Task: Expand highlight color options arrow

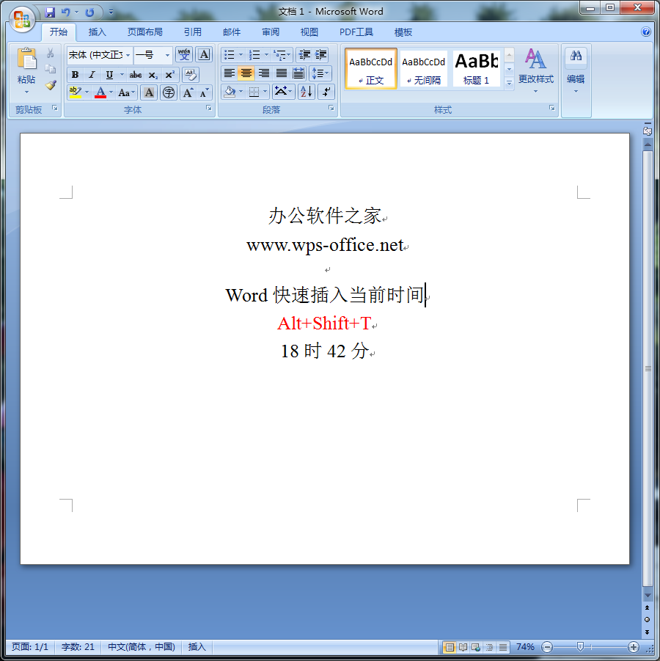Action: 87,92
